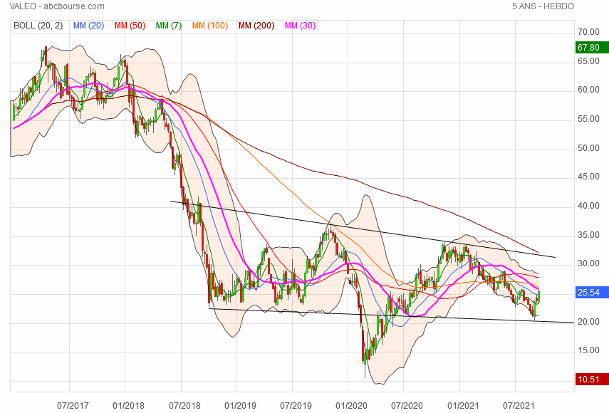The width and height of the screenshot is (609, 413).
Task: Click the MM (50) red legend label
Action: [x=130, y=26]
